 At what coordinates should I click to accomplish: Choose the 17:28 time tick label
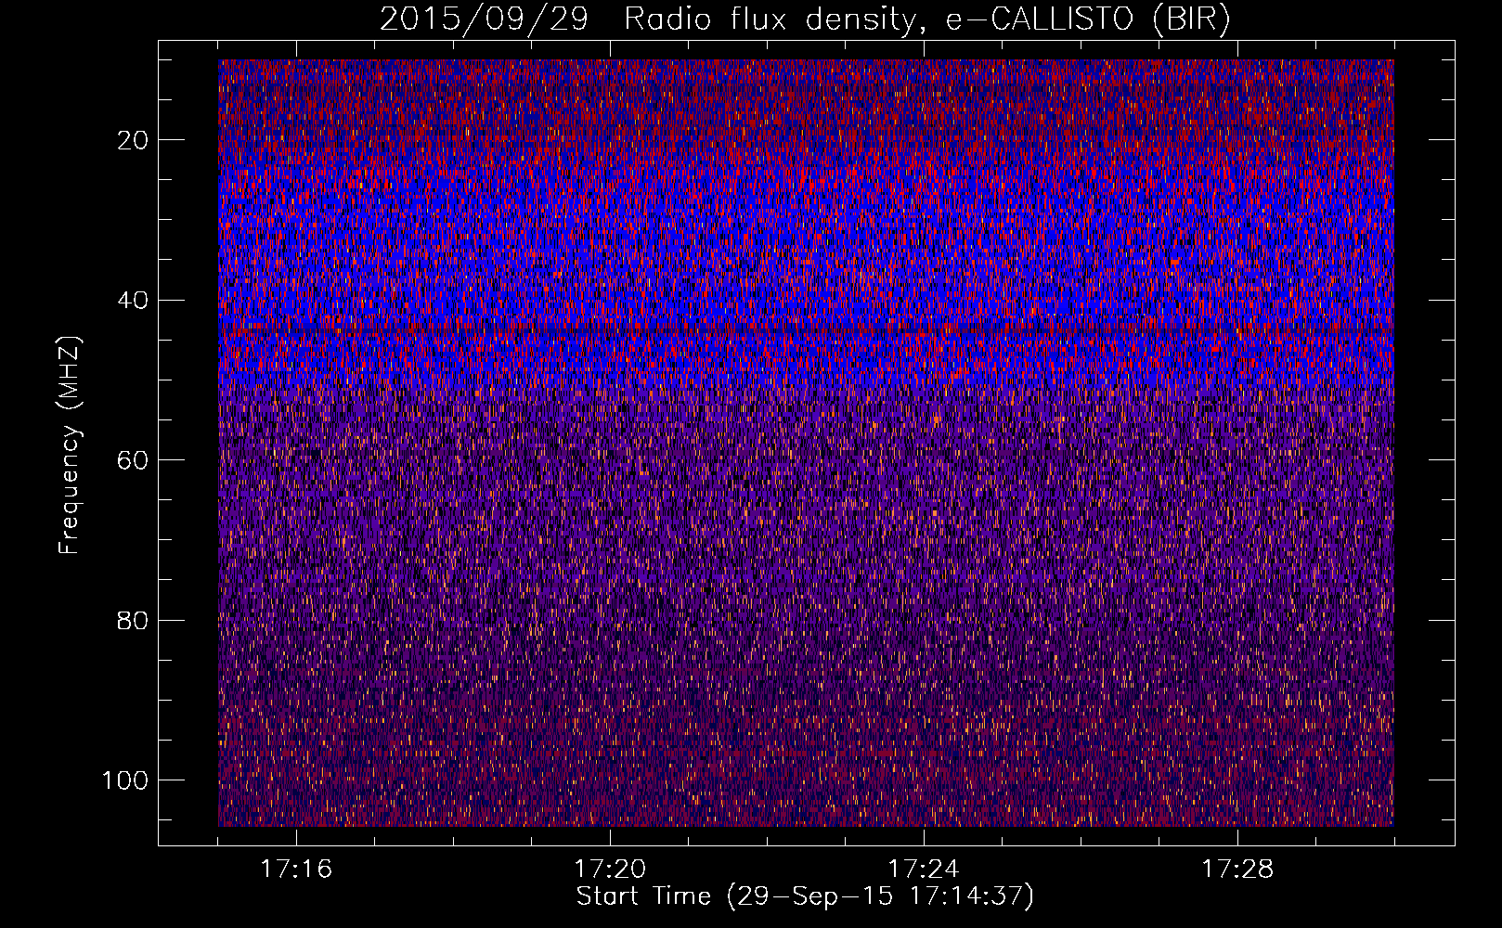1237,870
